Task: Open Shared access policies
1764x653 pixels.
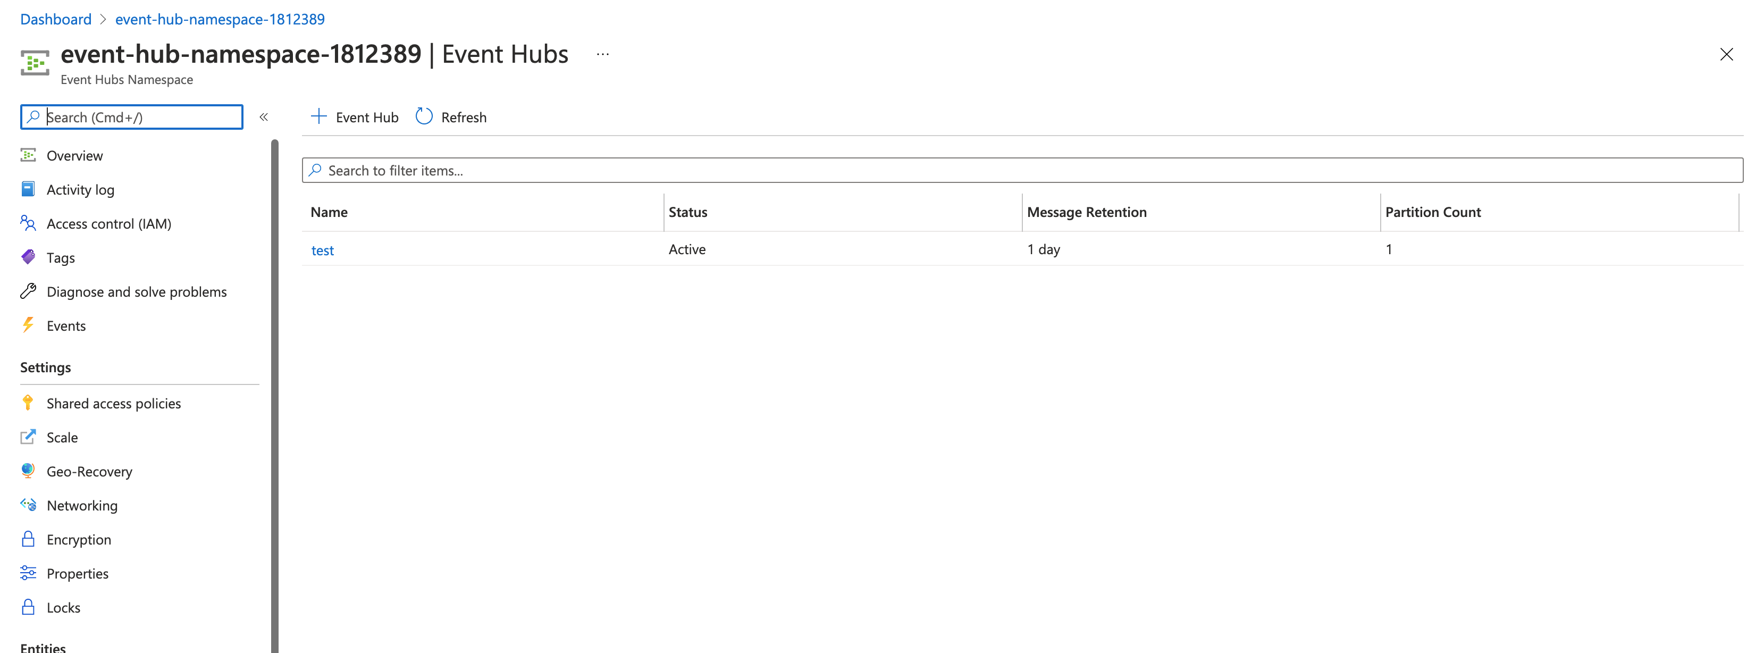Action: tap(113, 403)
